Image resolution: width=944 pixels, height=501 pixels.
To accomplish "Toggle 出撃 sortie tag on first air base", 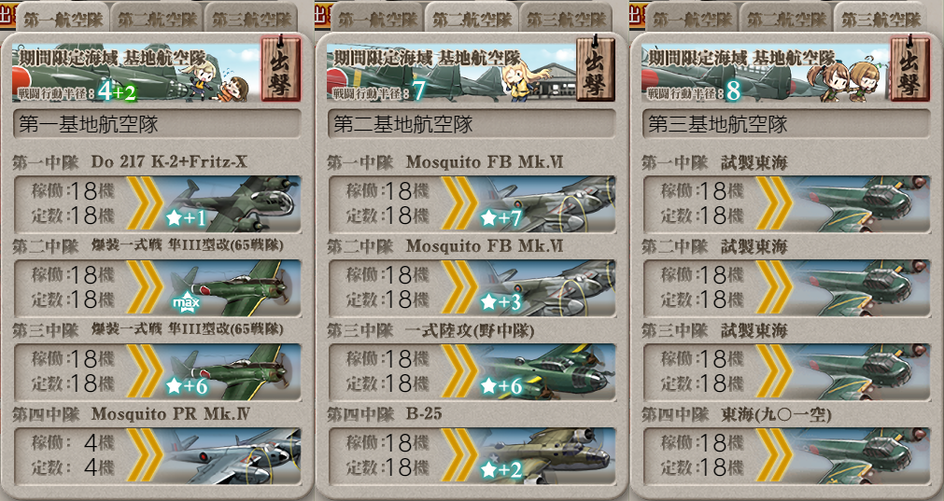I will click(280, 67).
